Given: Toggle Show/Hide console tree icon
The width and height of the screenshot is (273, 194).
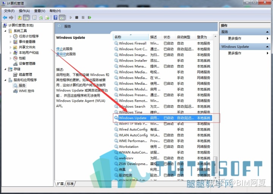Looking at the screenshot, I should tap(26, 17).
